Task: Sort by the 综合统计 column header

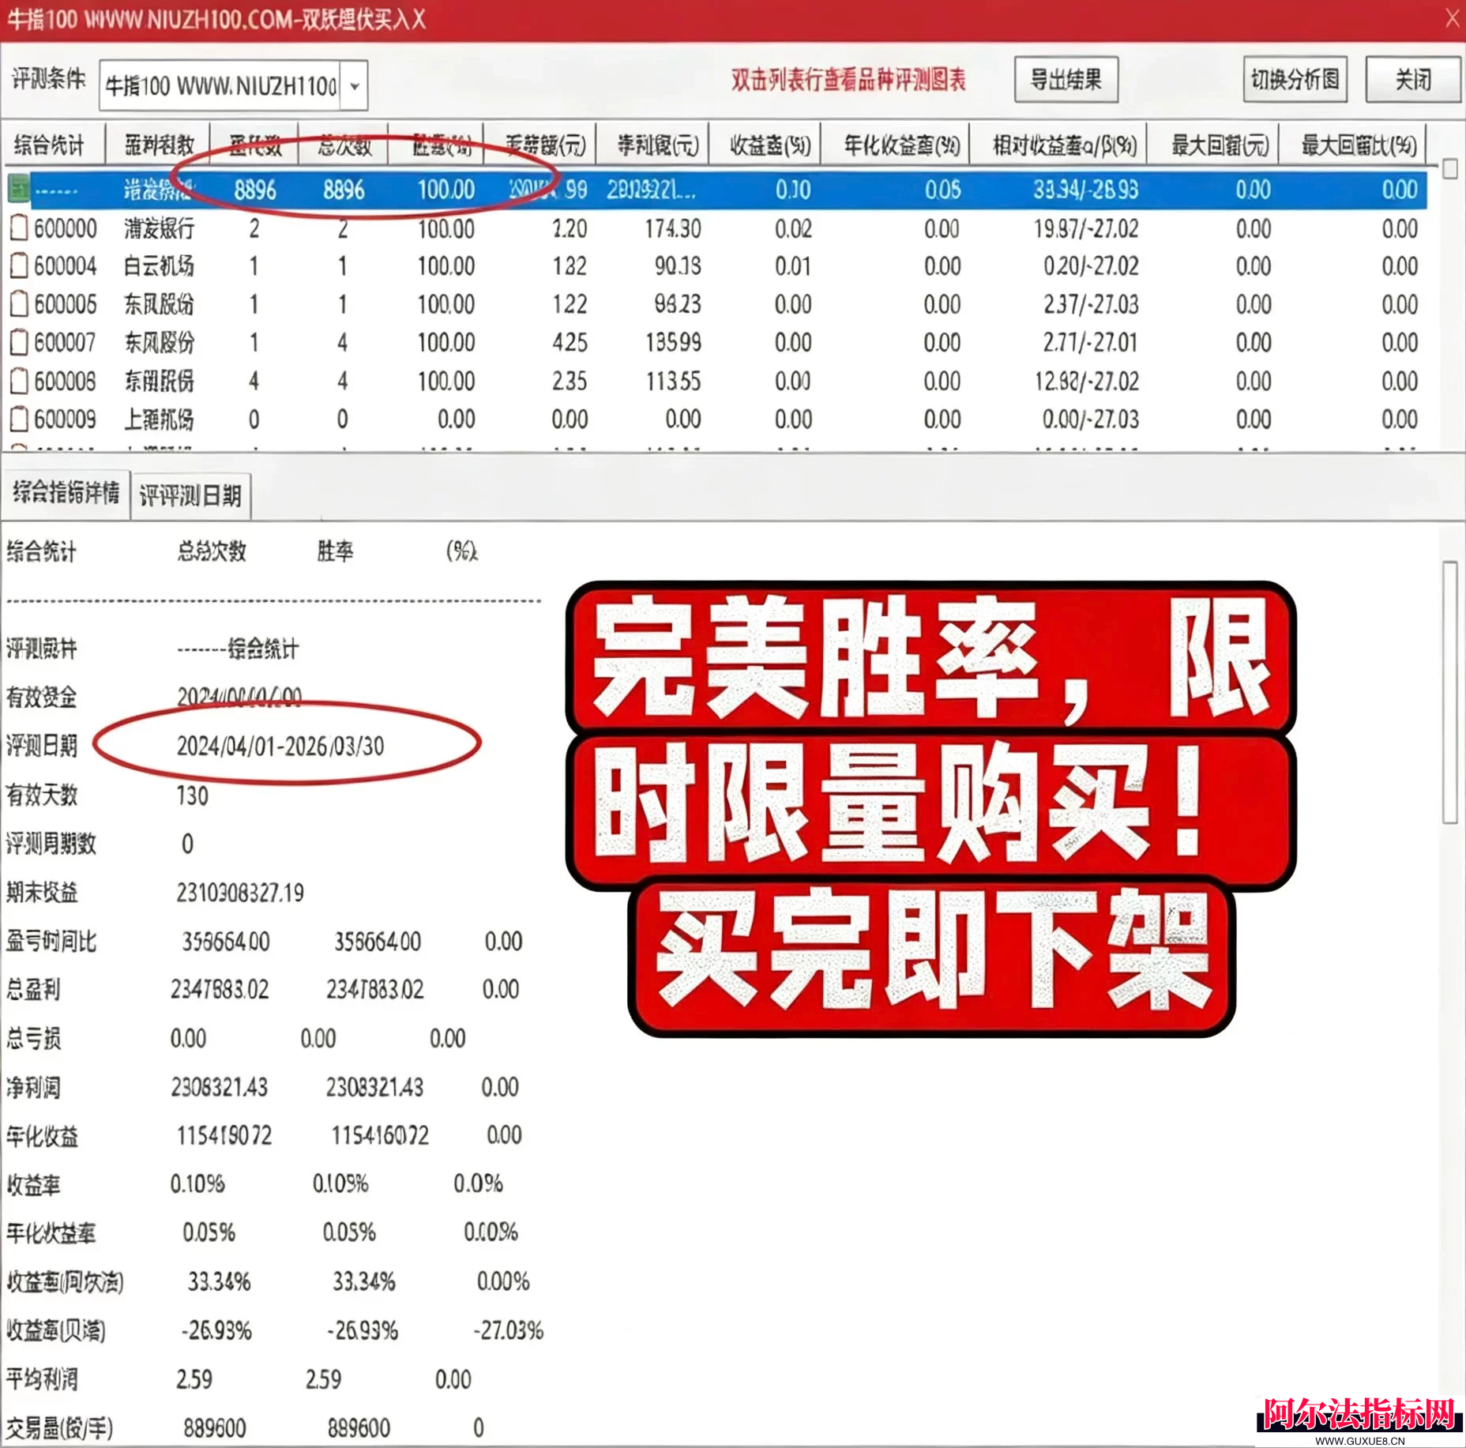Action: point(54,145)
